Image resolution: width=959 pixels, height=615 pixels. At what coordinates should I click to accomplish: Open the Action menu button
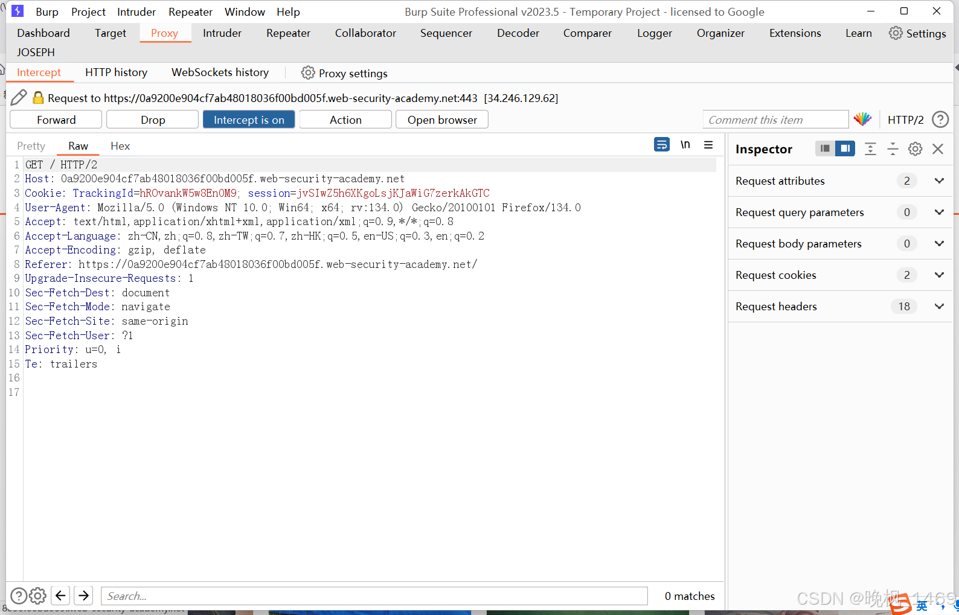345,119
